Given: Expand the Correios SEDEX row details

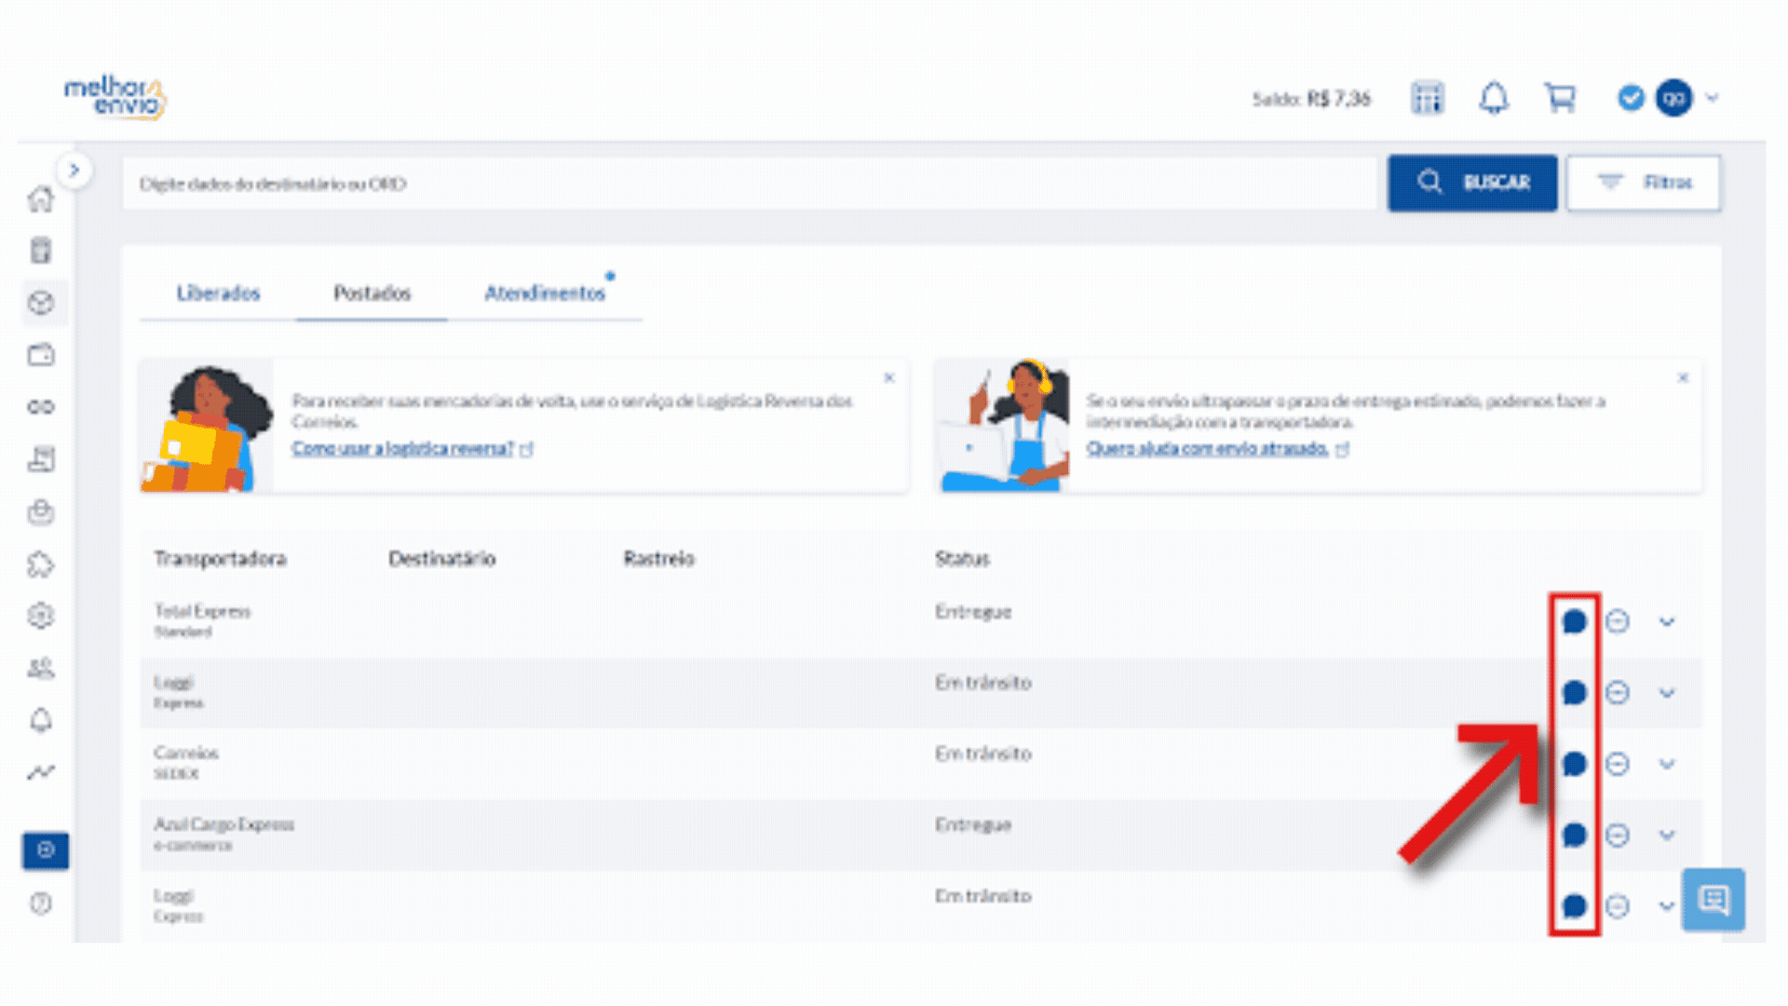Looking at the screenshot, I should pos(1667,765).
